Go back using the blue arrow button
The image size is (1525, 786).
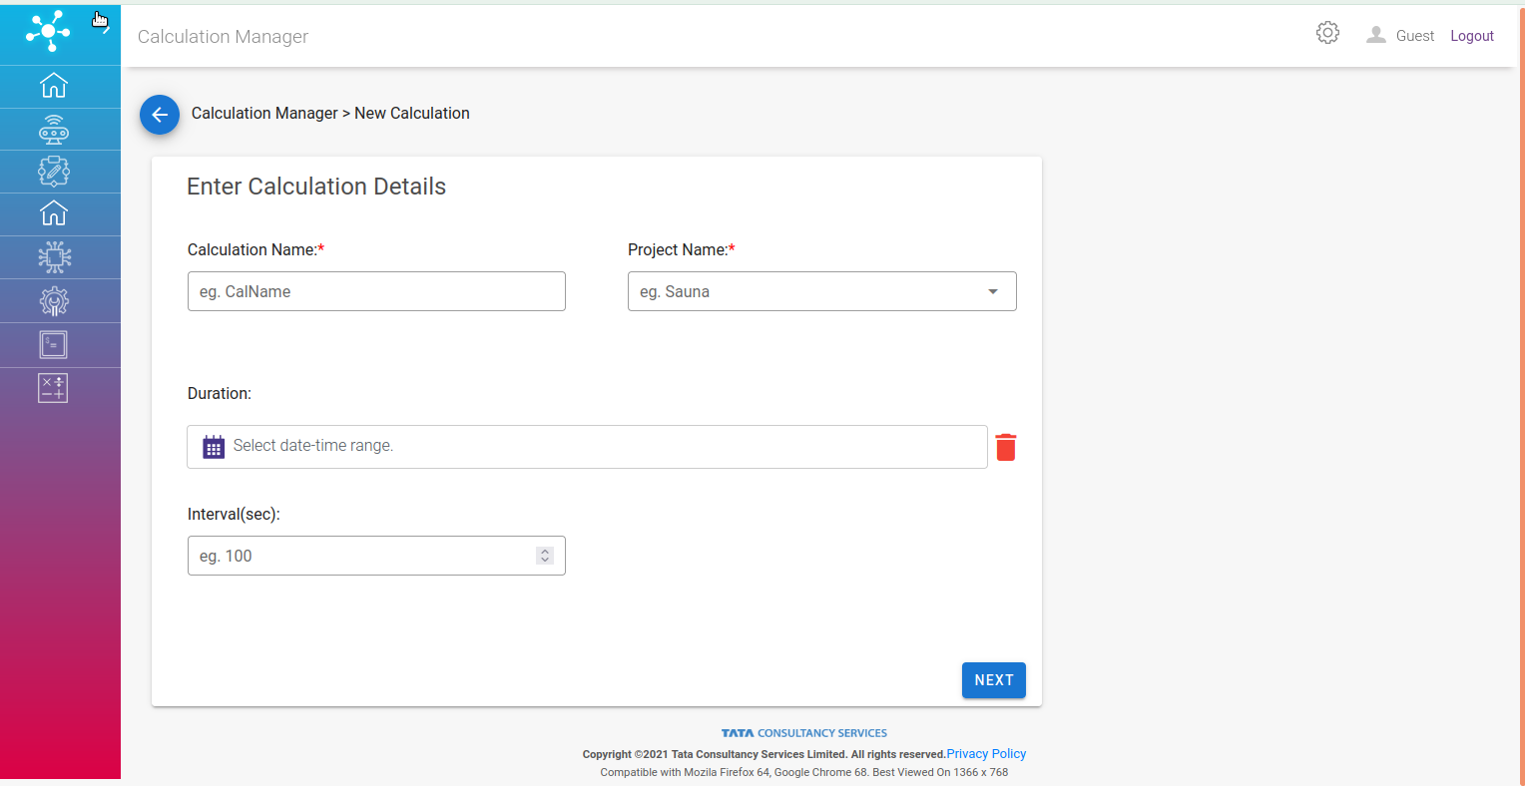pyautogui.click(x=160, y=115)
